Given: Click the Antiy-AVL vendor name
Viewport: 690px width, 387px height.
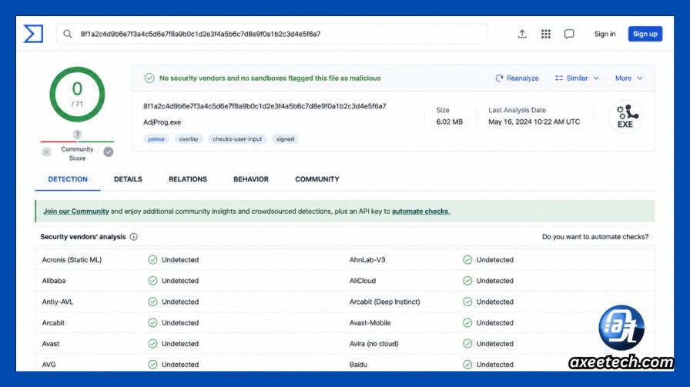Looking at the screenshot, I should point(58,302).
